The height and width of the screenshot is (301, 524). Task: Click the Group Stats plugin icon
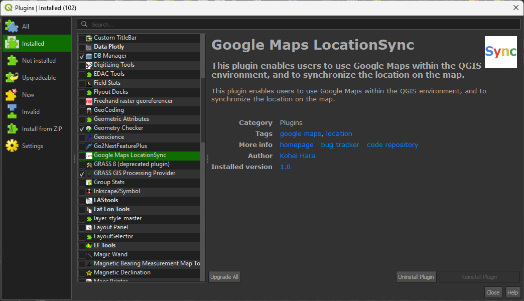pyautogui.click(x=89, y=183)
